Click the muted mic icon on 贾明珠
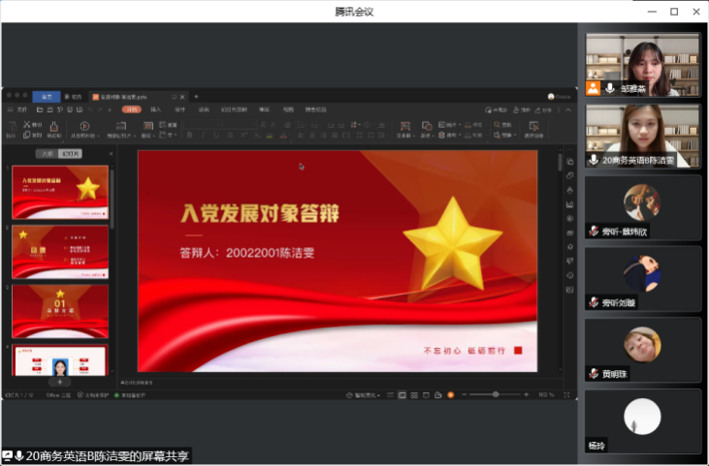This screenshot has width=709, height=466. coord(594,373)
